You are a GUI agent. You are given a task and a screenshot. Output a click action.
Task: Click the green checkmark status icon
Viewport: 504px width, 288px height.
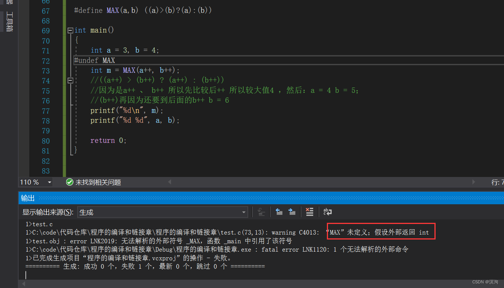coord(70,182)
